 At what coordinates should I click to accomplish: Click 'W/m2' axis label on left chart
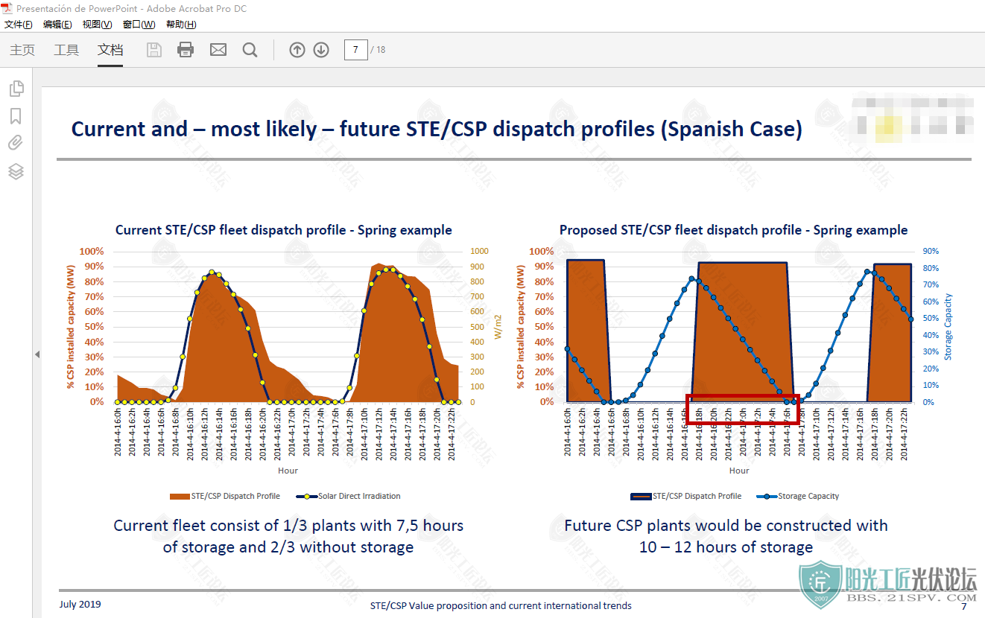click(x=498, y=327)
